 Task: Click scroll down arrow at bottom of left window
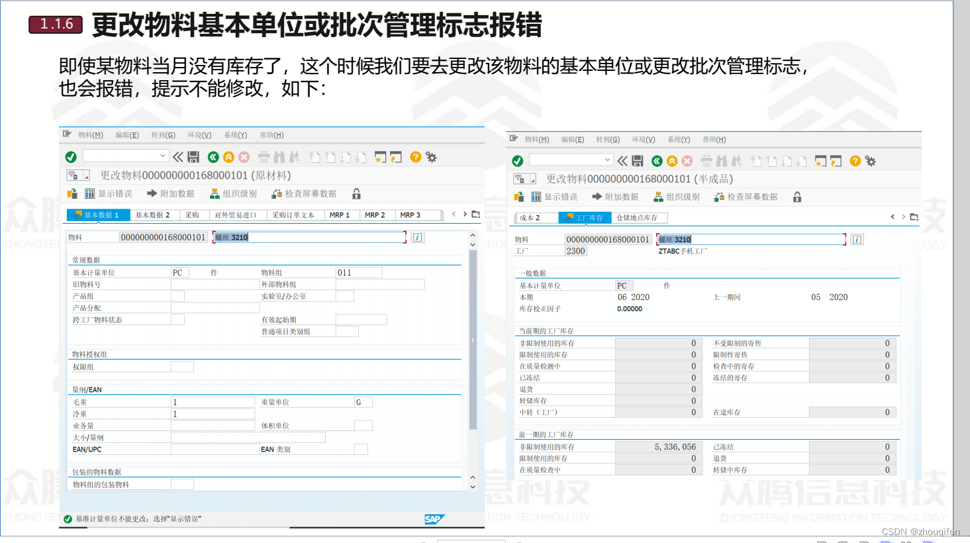coord(473,487)
